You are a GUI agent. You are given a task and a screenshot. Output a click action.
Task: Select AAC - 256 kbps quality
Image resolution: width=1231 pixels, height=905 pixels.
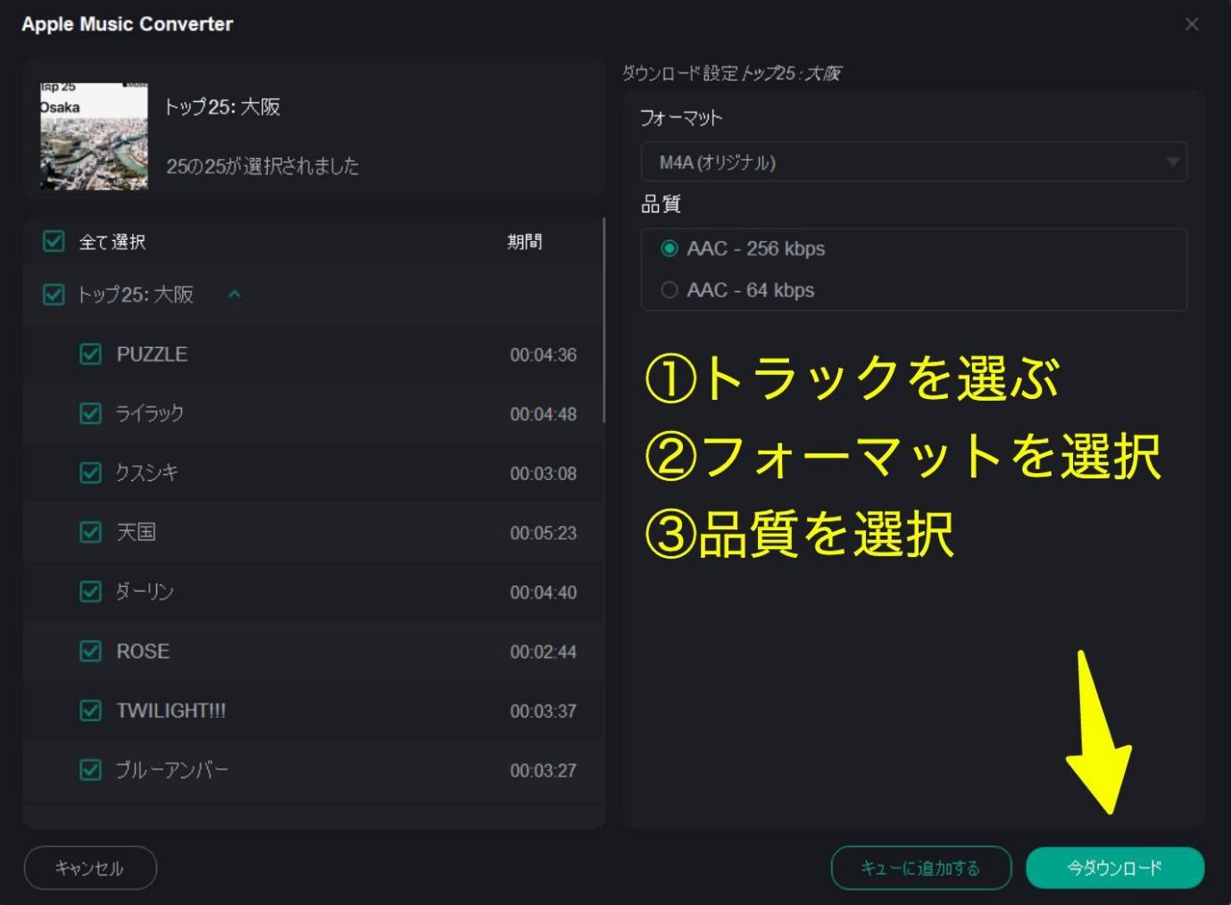670,249
